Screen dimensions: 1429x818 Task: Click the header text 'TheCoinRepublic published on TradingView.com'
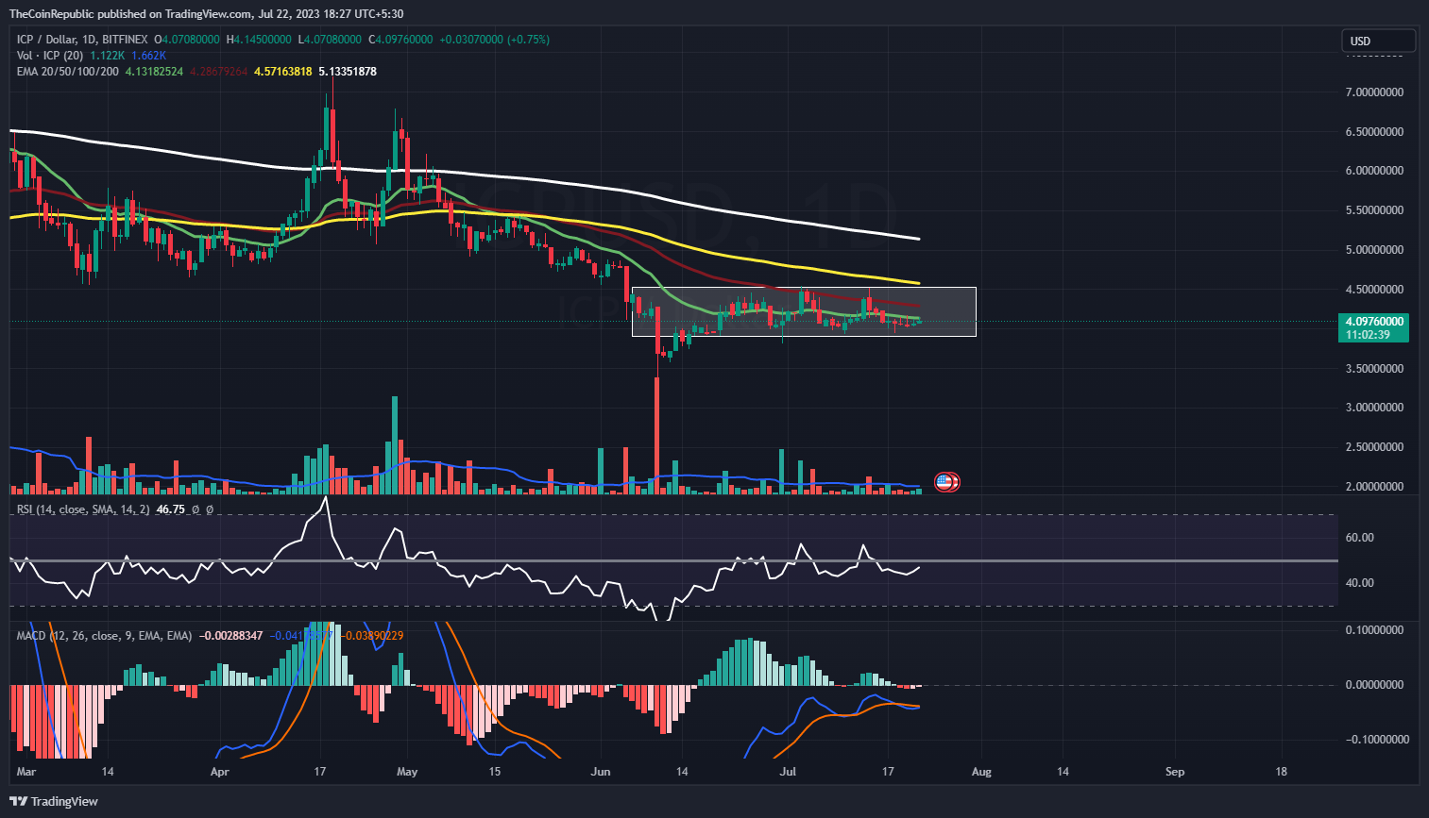point(131,14)
